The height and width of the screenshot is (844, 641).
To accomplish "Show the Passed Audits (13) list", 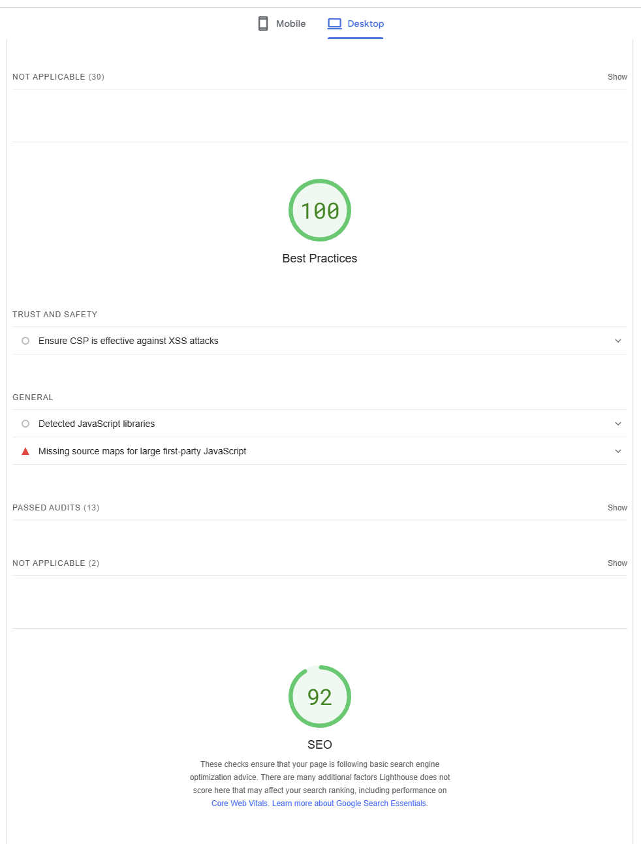I will 618,508.
